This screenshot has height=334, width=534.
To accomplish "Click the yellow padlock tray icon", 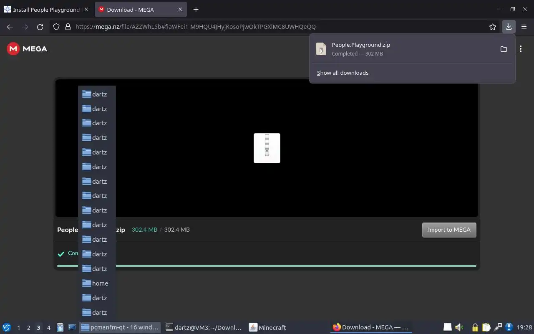I will [475, 327].
